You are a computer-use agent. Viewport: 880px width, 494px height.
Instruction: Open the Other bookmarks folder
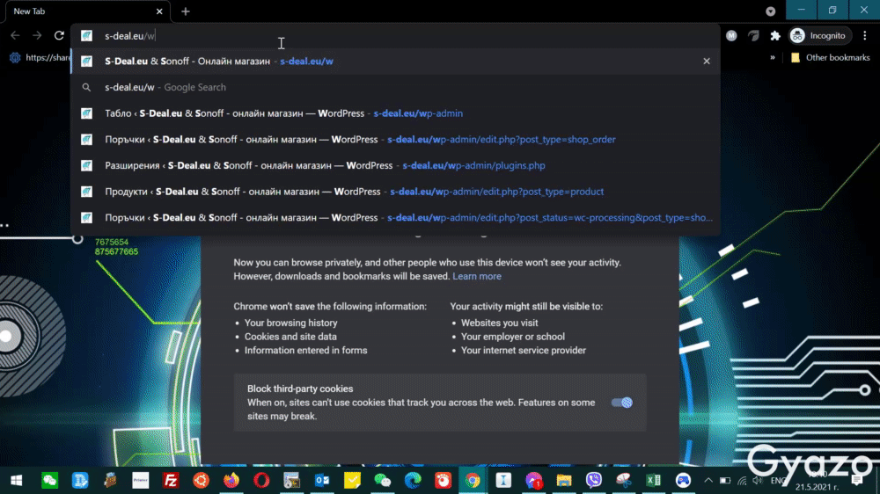pyautogui.click(x=830, y=58)
